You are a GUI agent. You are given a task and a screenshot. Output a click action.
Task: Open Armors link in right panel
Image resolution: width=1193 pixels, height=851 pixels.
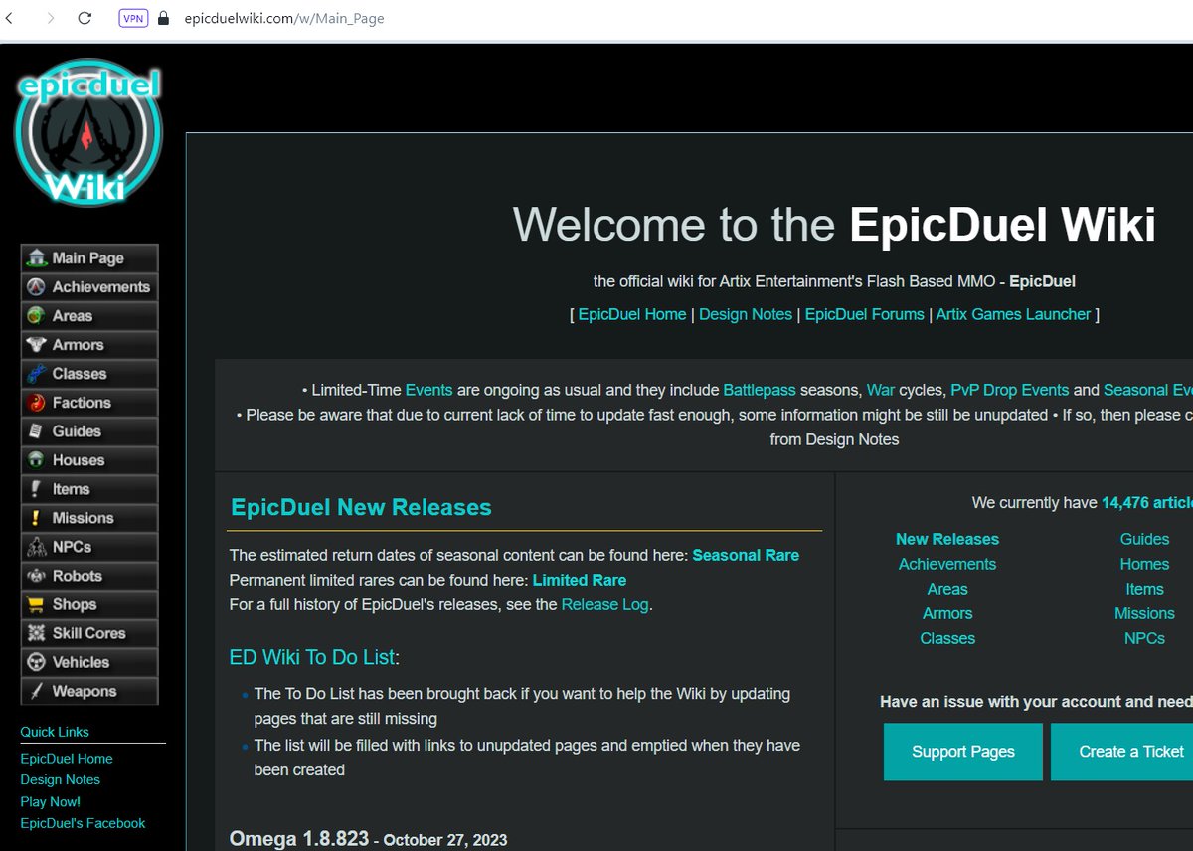point(947,613)
